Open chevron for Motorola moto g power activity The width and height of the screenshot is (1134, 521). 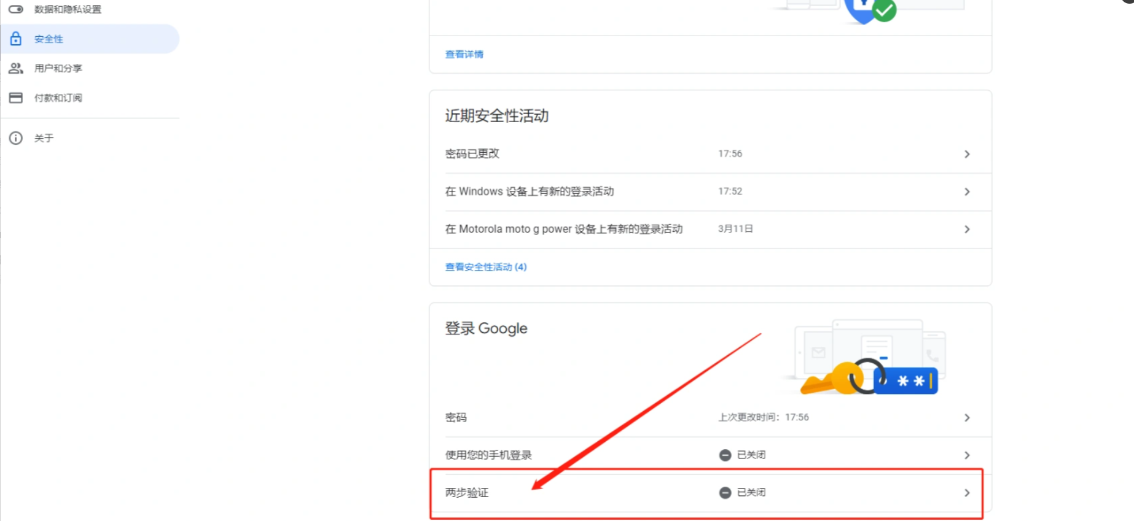tap(966, 230)
